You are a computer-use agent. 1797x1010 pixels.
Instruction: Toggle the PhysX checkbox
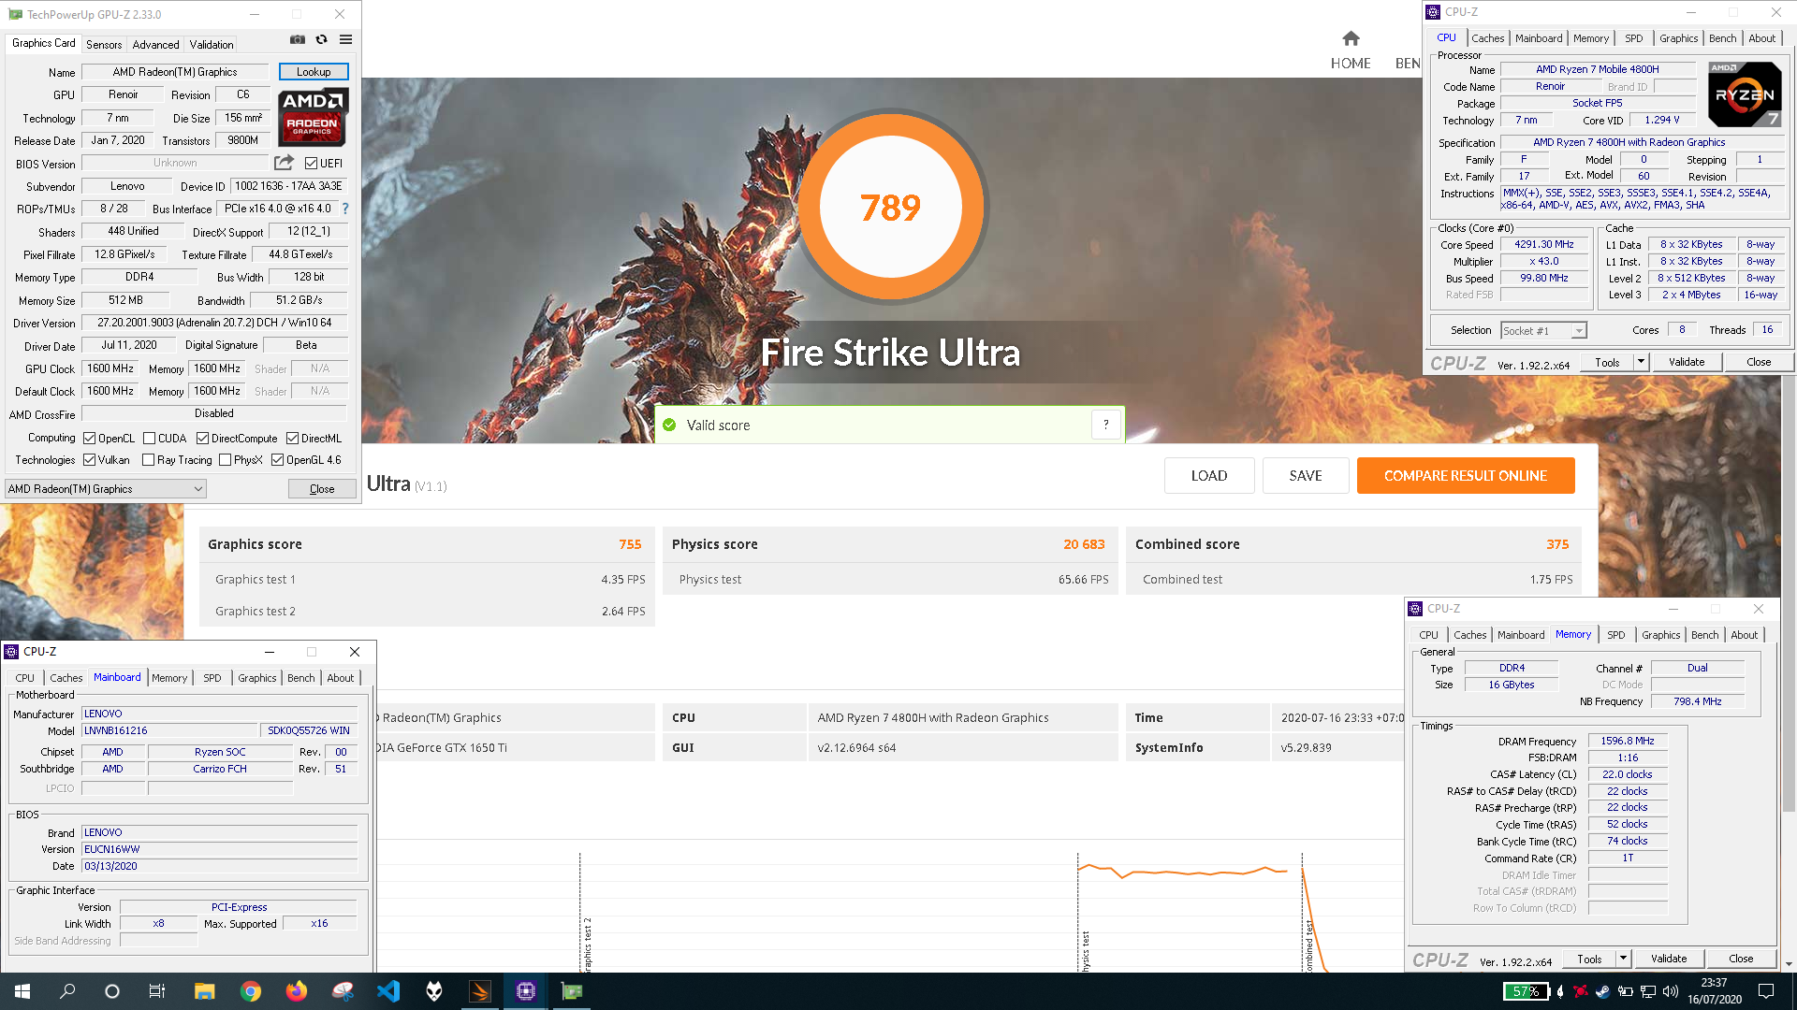[x=225, y=460]
